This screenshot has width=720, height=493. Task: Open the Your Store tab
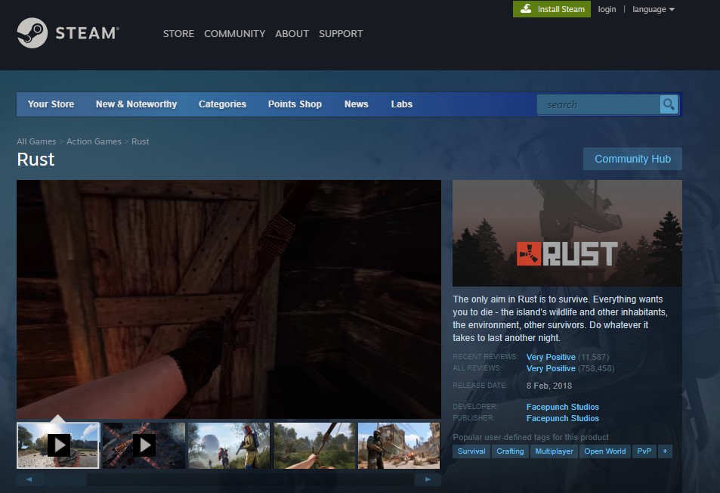pyautogui.click(x=51, y=104)
